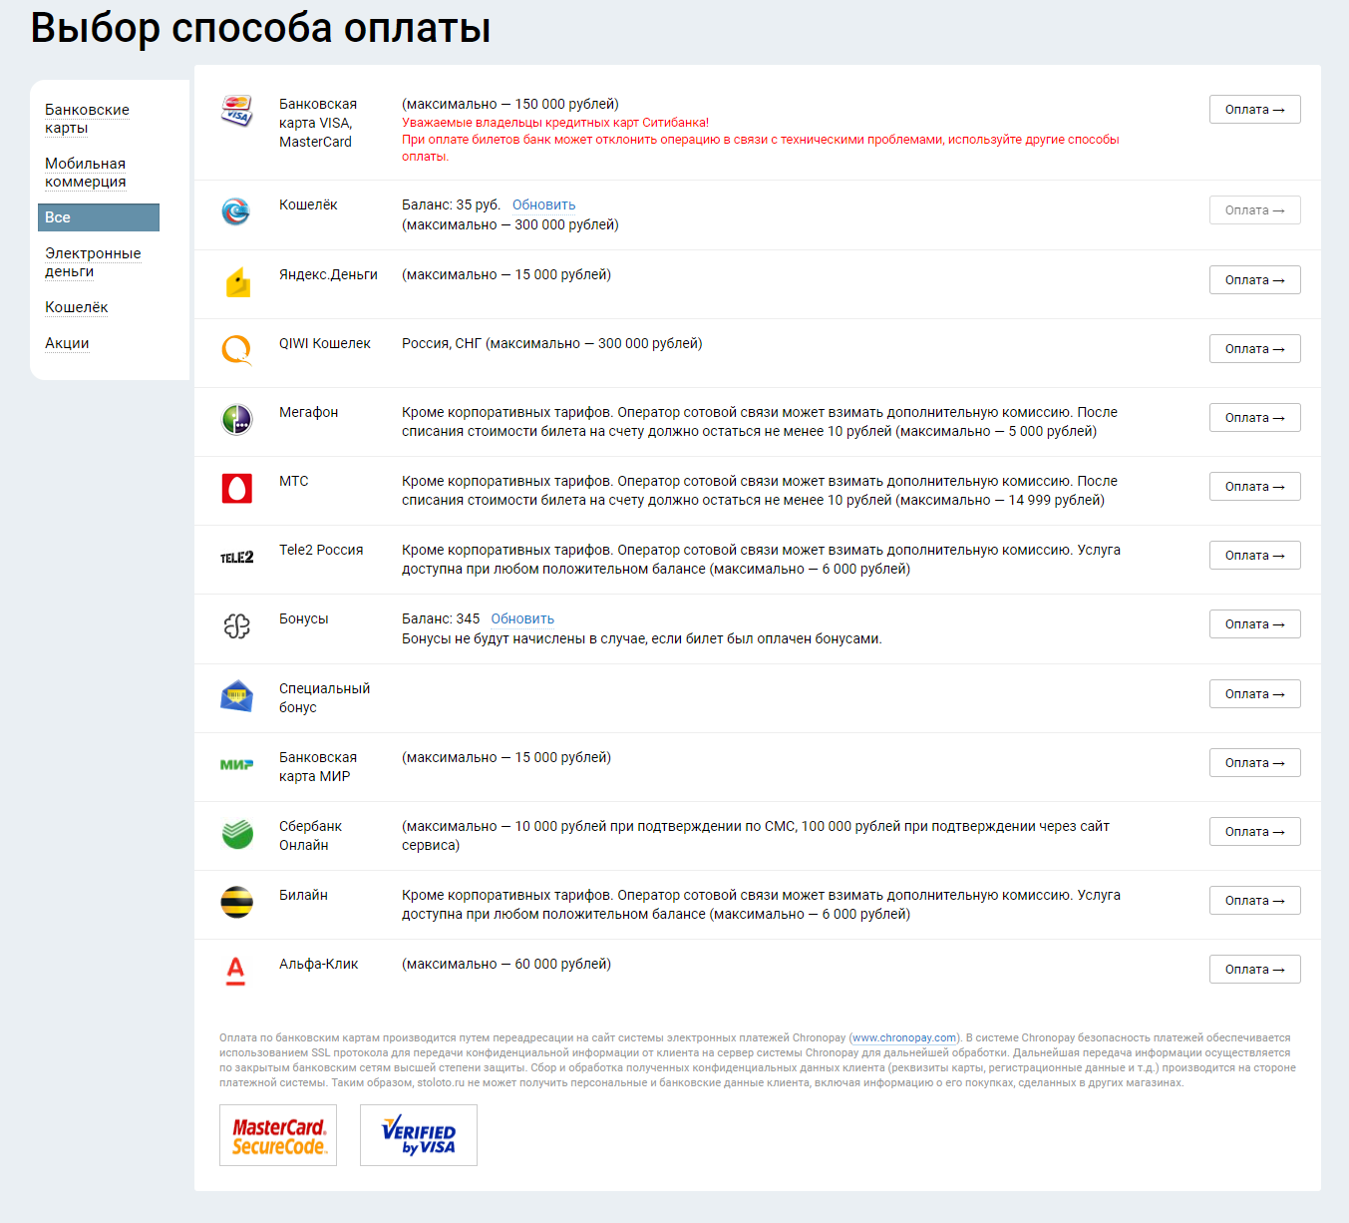Click the Beeline striped icon

coord(236,902)
